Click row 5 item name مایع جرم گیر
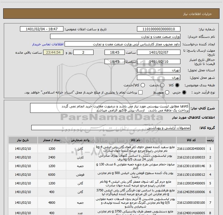 (x=136, y=183)
